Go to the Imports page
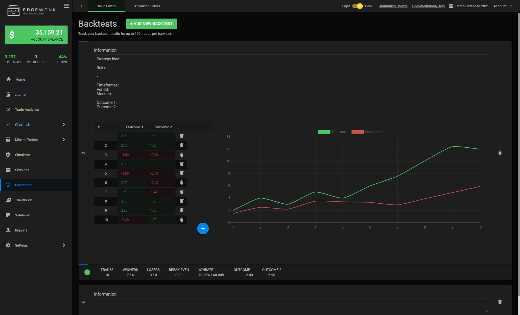 coord(21,230)
